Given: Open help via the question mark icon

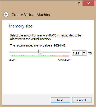Looking at the screenshot, I should (79, 3).
